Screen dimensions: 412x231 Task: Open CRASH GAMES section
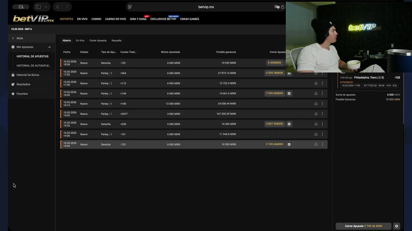click(x=190, y=19)
